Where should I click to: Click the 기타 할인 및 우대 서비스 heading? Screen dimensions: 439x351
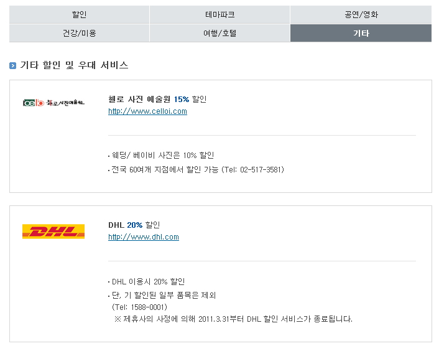coord(74,65)
